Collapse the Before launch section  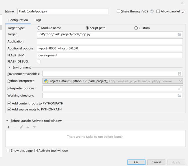coord(7,121)
